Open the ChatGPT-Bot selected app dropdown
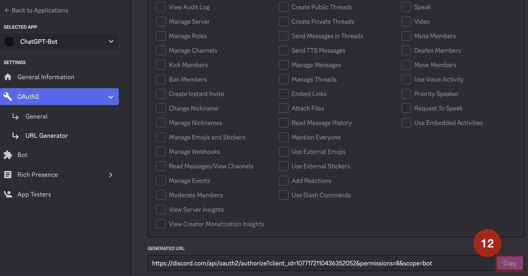528x276 pixels. click(x=111, y=42)
